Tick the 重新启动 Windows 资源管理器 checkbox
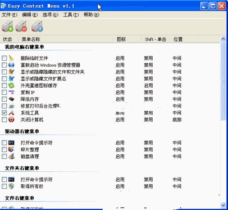 [4, 65]
